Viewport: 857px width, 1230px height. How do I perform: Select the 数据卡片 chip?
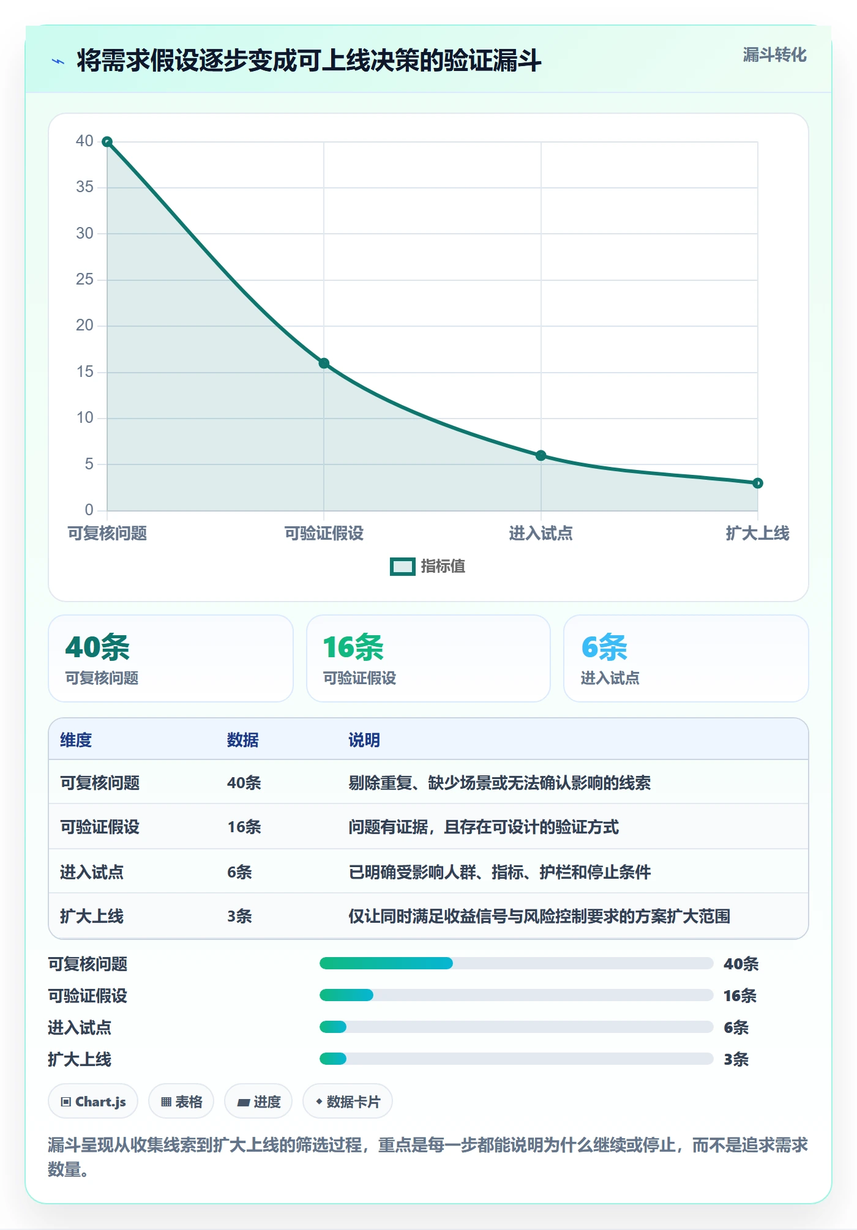click(348, 1102)
